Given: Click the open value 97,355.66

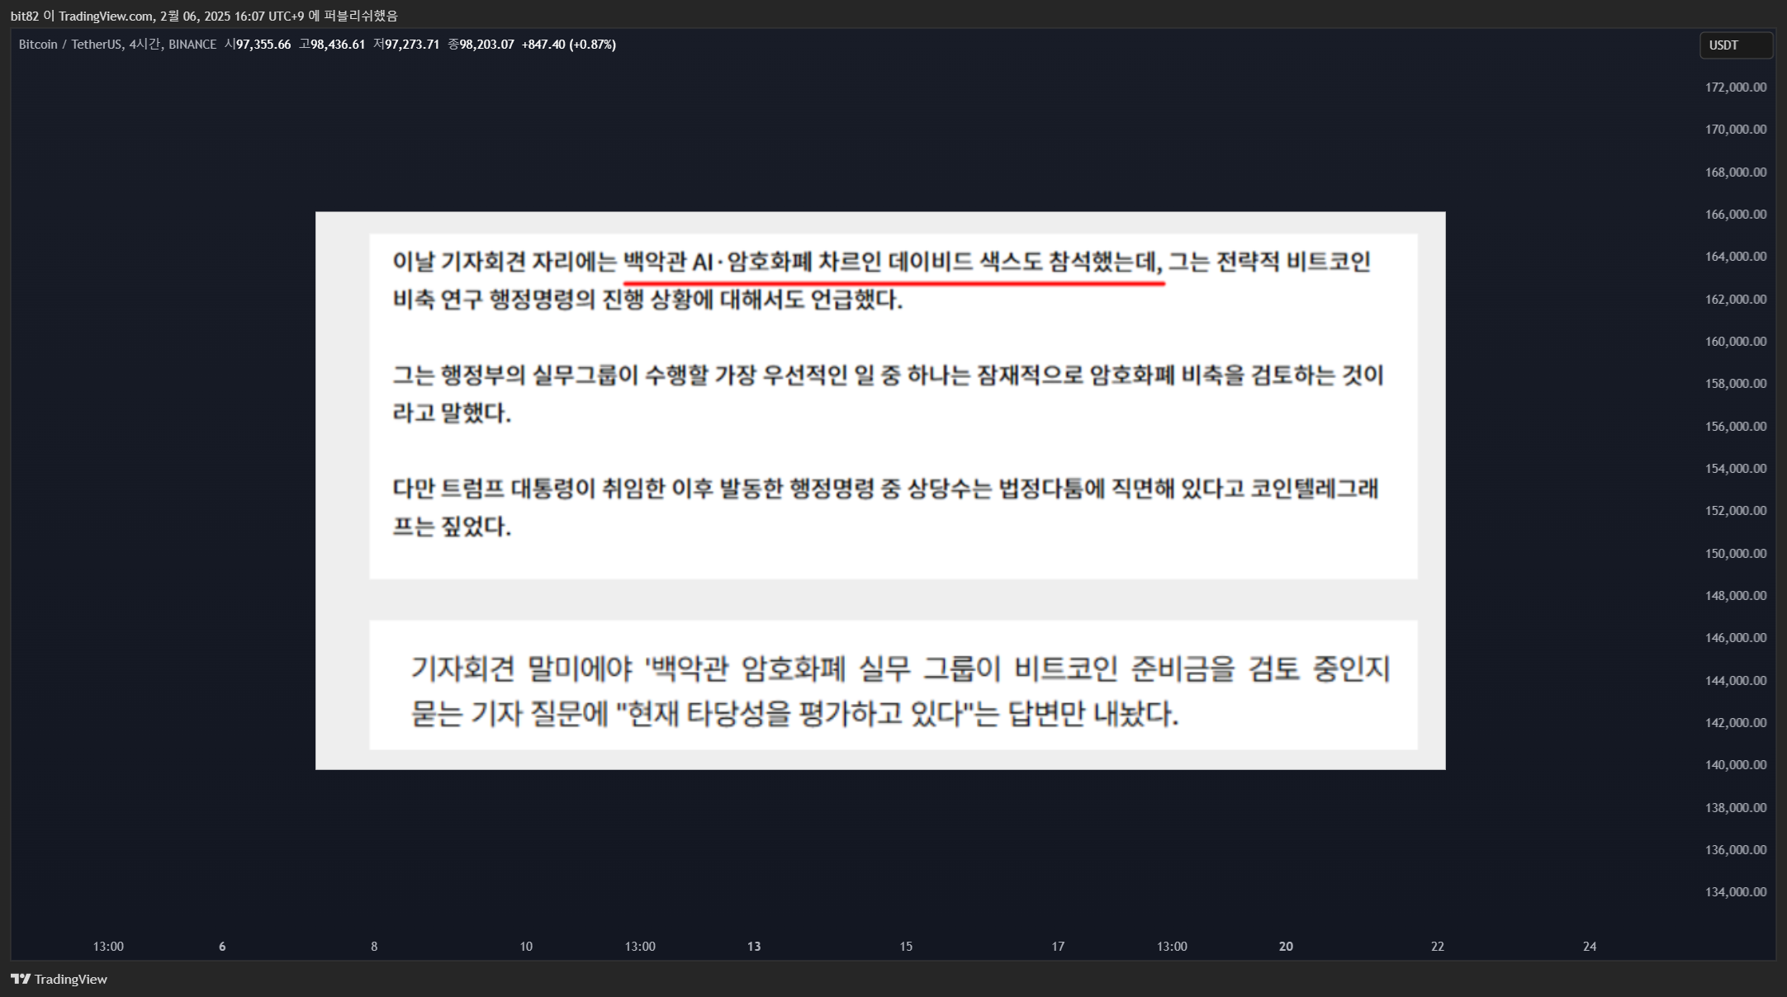Looking at the screenshot, I should pos(263,45).
